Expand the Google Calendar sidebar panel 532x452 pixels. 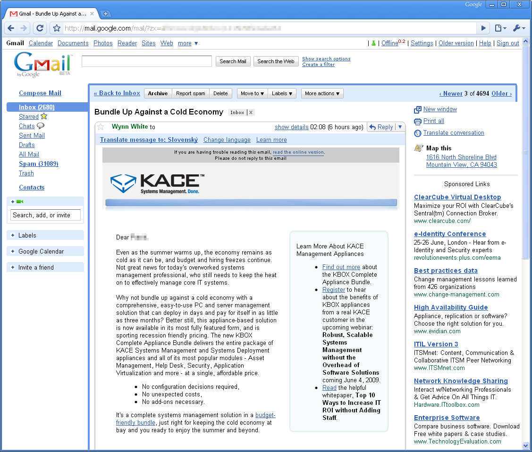(13, 251)
